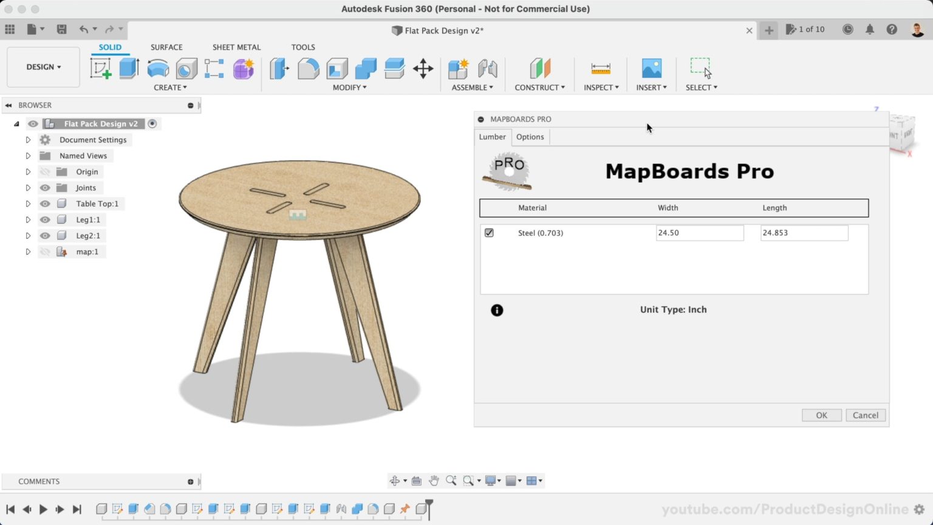Activate the Extrude tool
This screenshot has width=933, height=525.
pyautogui.click(x=128, y=69)
